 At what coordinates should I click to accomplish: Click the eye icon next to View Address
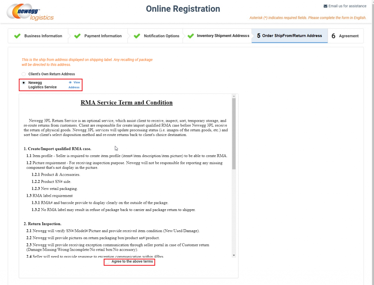(70, 82)
